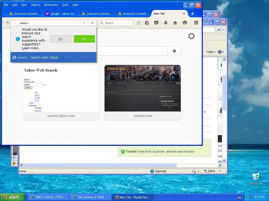Viewport: 269px width, 201px height.
Task: Open search.yahoo.com thumbnail tile
Action: point(61,92)
